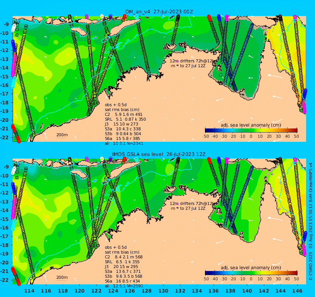Click the title 'IMOS GSLA sea level 26-Jul-2023 12Z'
Image resolution: width=315 pixels, height=297 pixels.
pos(159,154)
